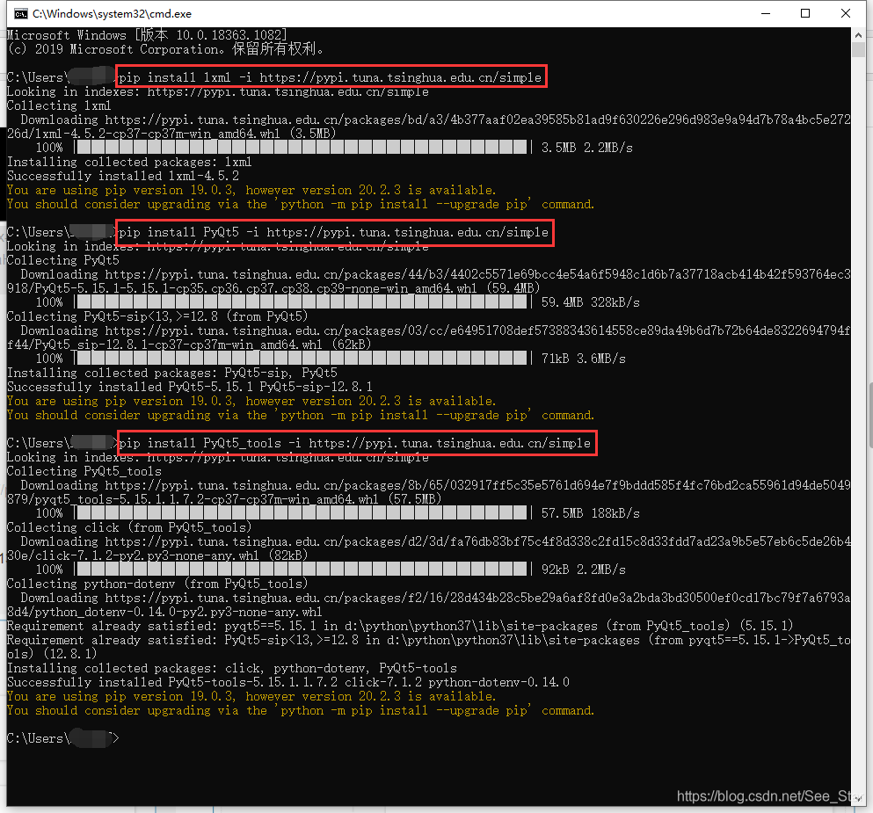Click 'Collecting lxml' line
Screen dimensions: 873x813
(x=59, y=105)
